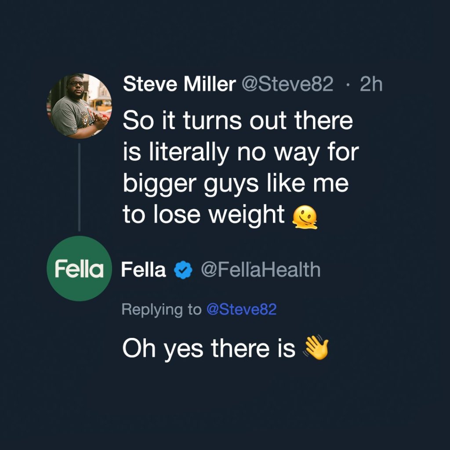Click the @Steve82 handle beside Steve Miller
Viewport: 450px width, 450px height.
point(287,84)
